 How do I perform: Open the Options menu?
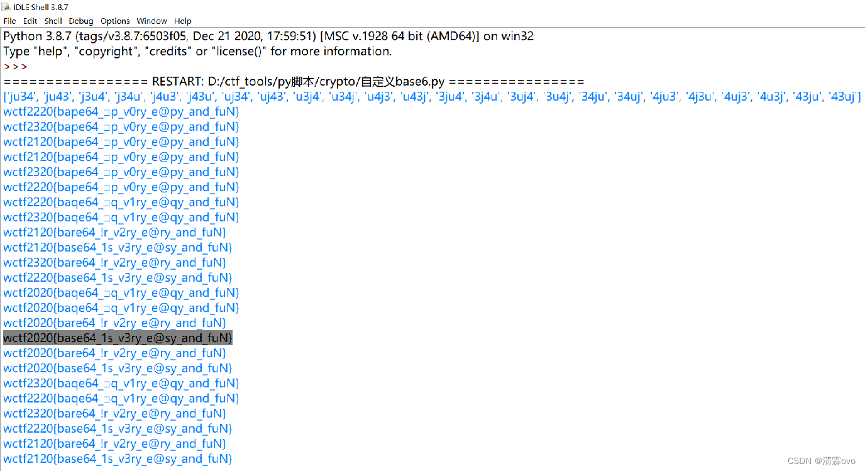tap(114, 21)
